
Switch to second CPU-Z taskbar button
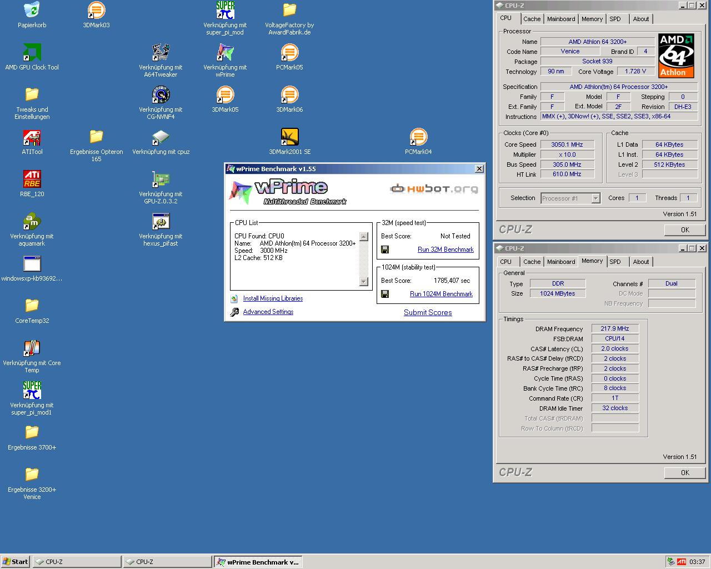click(167, 562)
